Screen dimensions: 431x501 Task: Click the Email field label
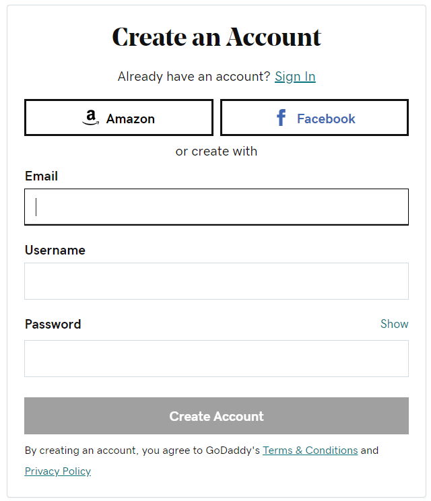point(41,176)
